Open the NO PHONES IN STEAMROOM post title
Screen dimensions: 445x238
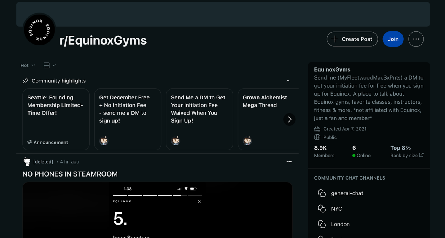click(70, 174)
